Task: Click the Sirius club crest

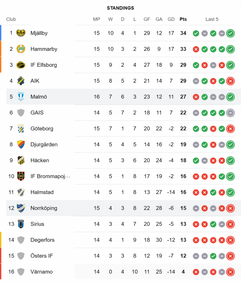Action: tap(21, 224)
